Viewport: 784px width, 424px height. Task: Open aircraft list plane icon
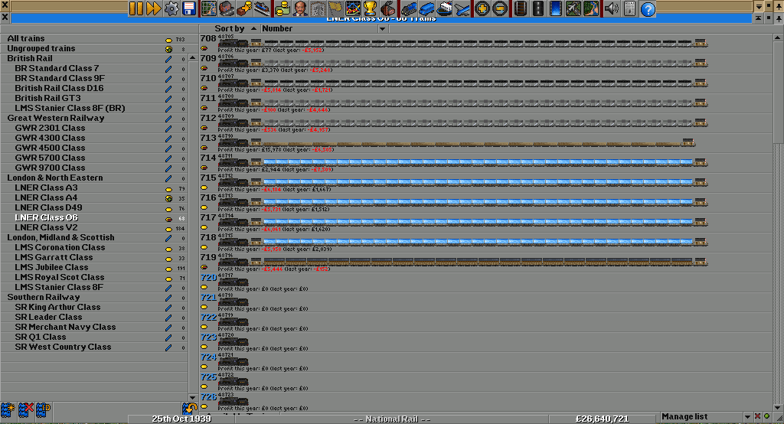pos(462,8)
